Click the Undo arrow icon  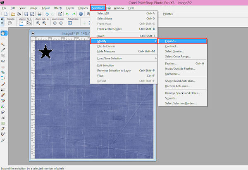point(47,14)
